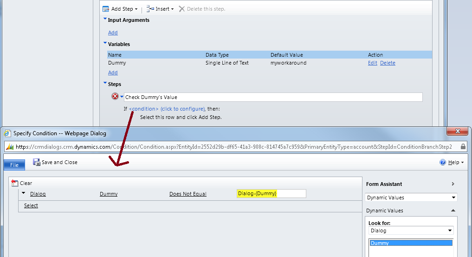The height and width of the screenshot is (257, 472).
Task: Click the Clear condition icon
Action: 14,183
